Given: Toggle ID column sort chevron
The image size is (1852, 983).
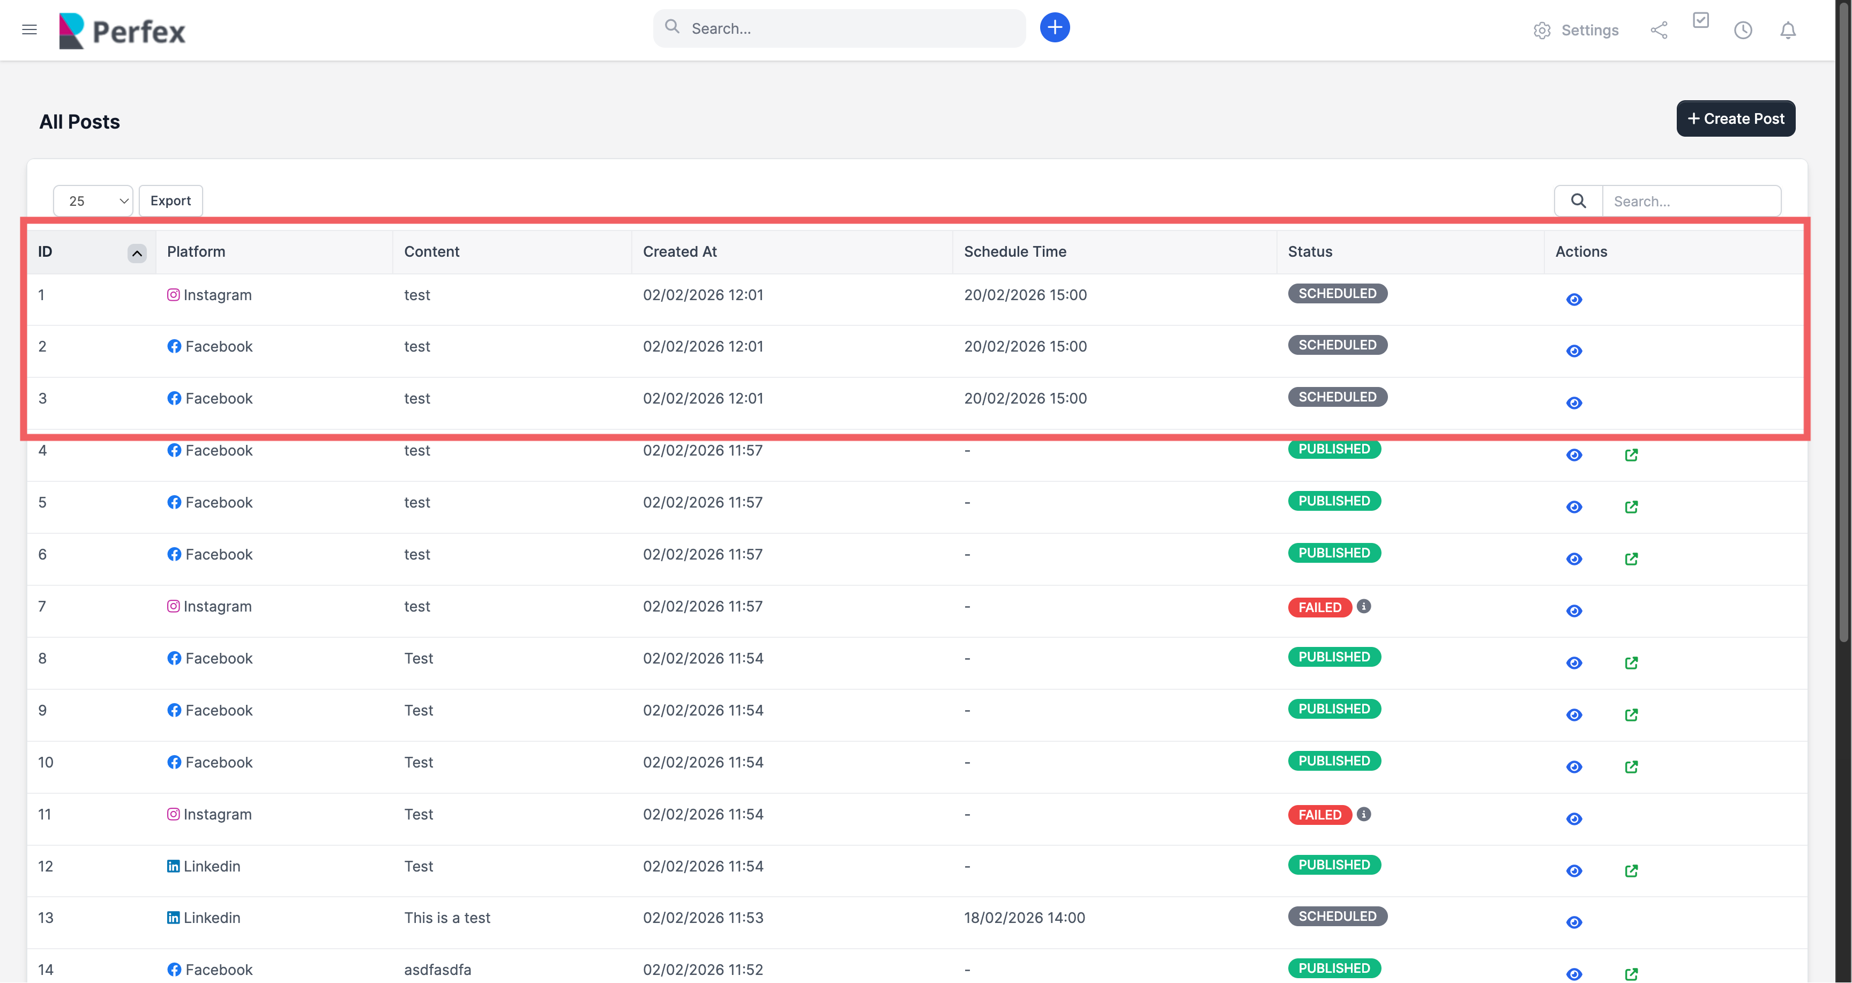Looking at the screenshot, I should 137,253.
